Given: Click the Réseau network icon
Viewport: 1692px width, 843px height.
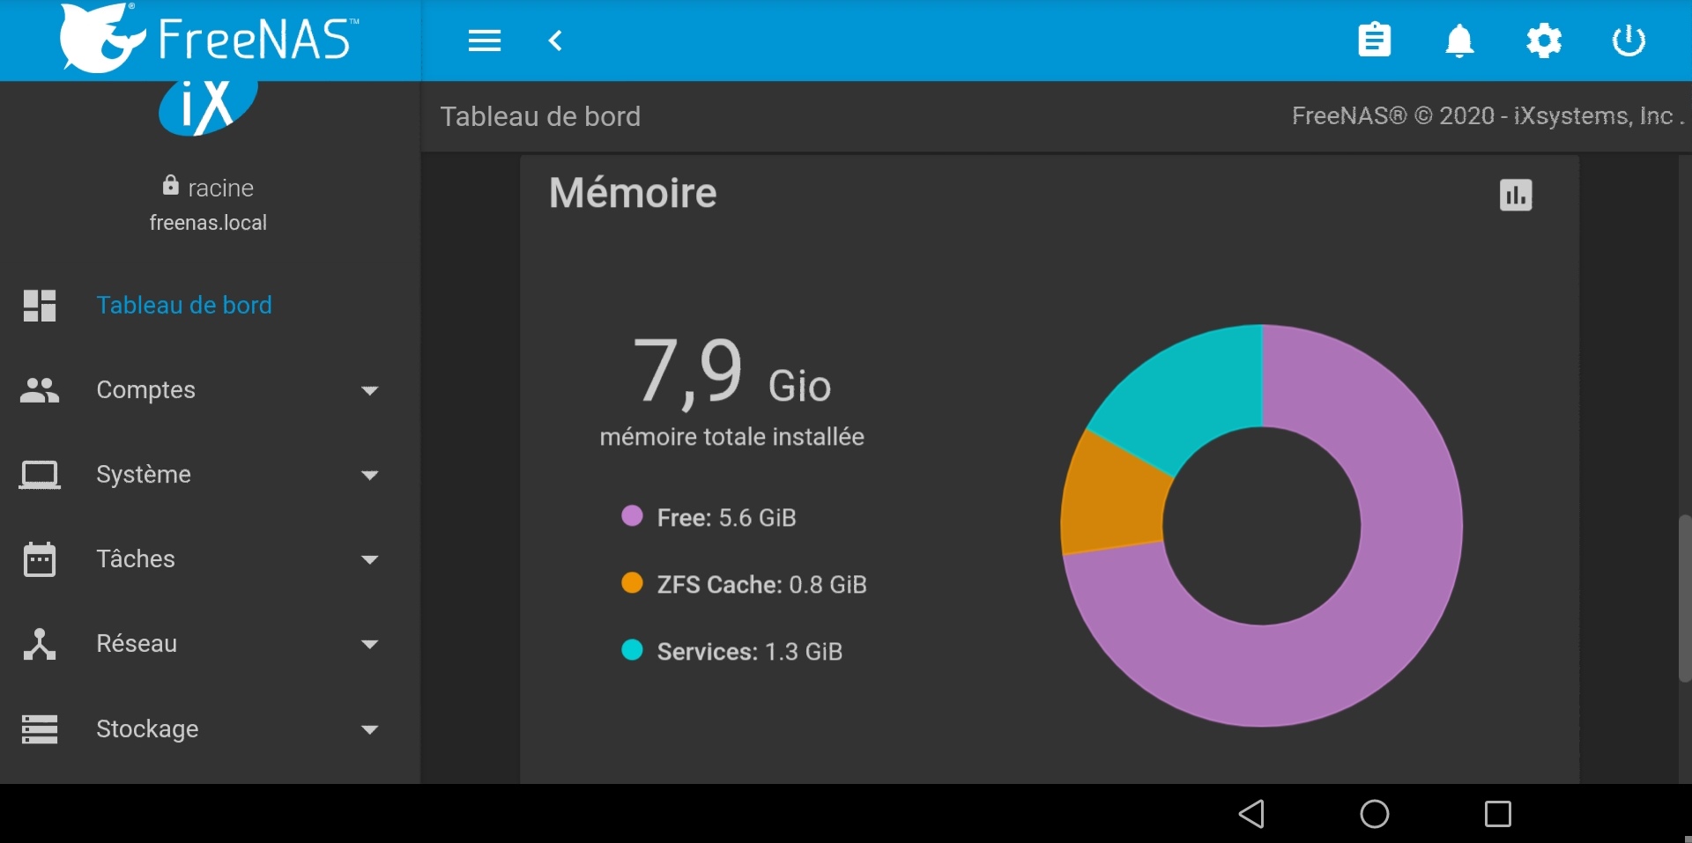Looking at the screenshot, I should pyautogui.click(x=40, y=644).
